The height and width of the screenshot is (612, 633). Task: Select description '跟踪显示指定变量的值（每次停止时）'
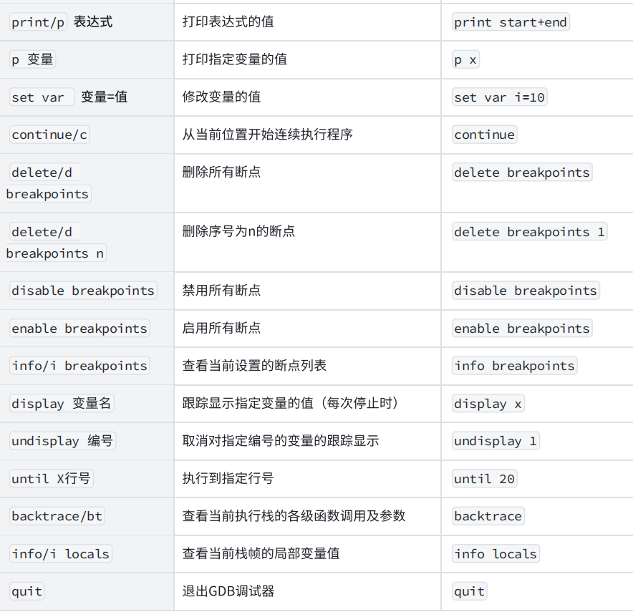pyautogui.click(x=290, y=403)
